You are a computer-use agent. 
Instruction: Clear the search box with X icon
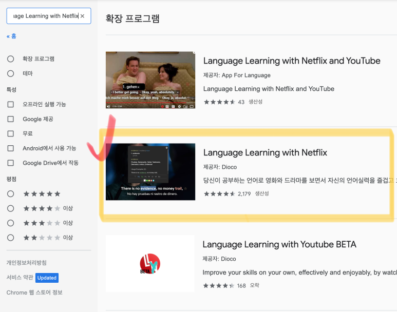pyautogui.click(x=82, y=16)
